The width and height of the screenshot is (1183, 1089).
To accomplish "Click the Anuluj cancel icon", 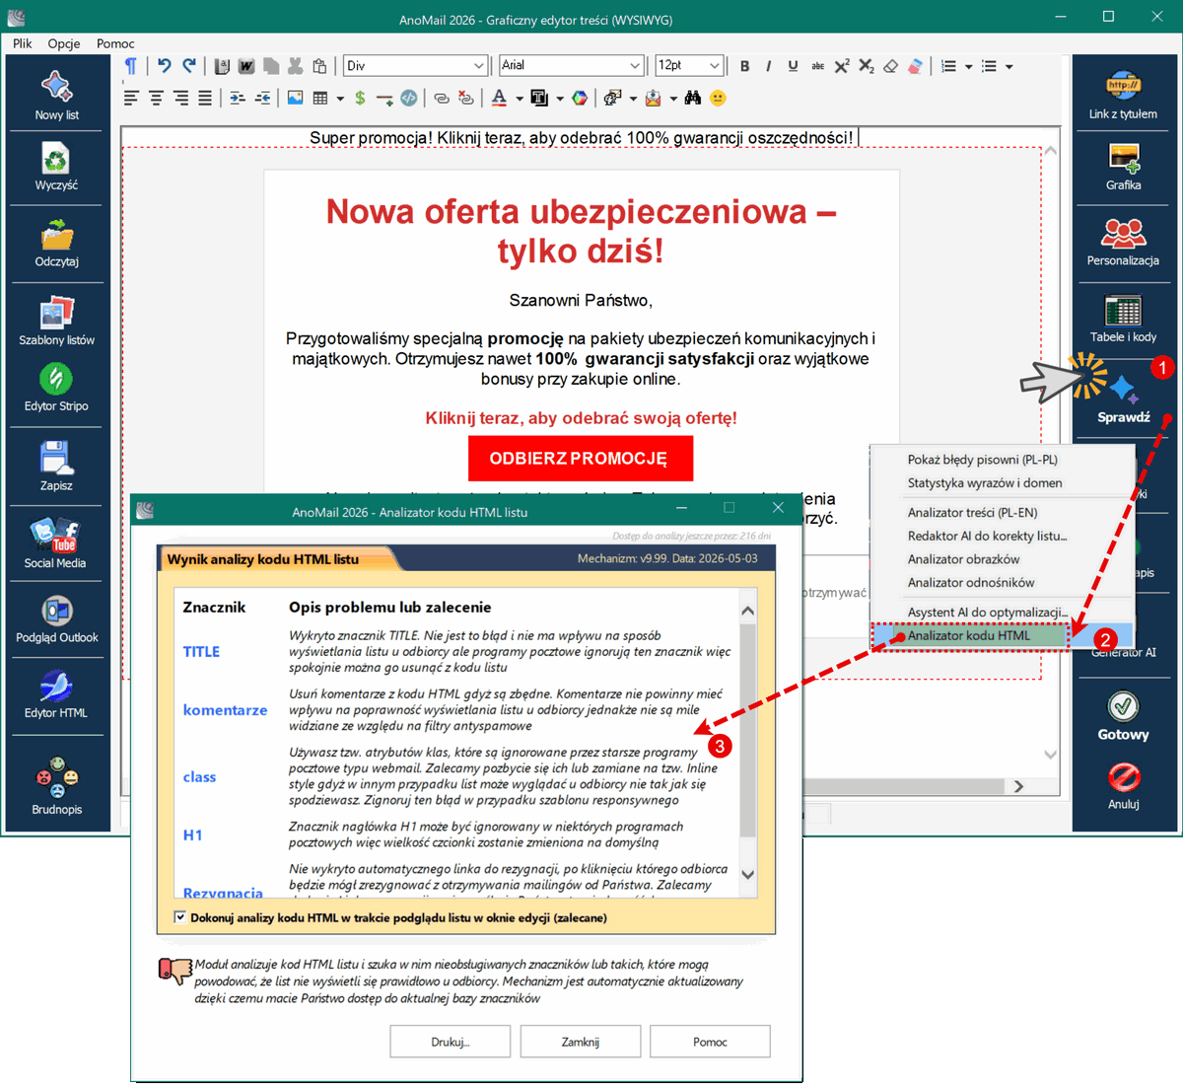I will click(x=1124, y=777).
